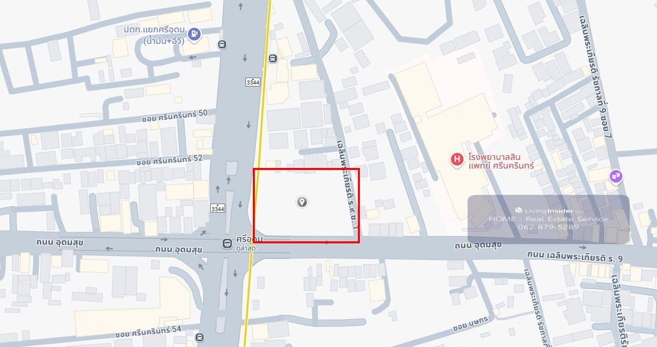Image resolution: width=657 pixels, height=347 pixels.
Task: Click the gray location pin inside red rectangle
Action: [302, 203]
